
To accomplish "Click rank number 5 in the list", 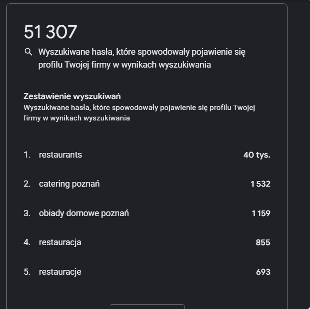I will pos(27,272).
